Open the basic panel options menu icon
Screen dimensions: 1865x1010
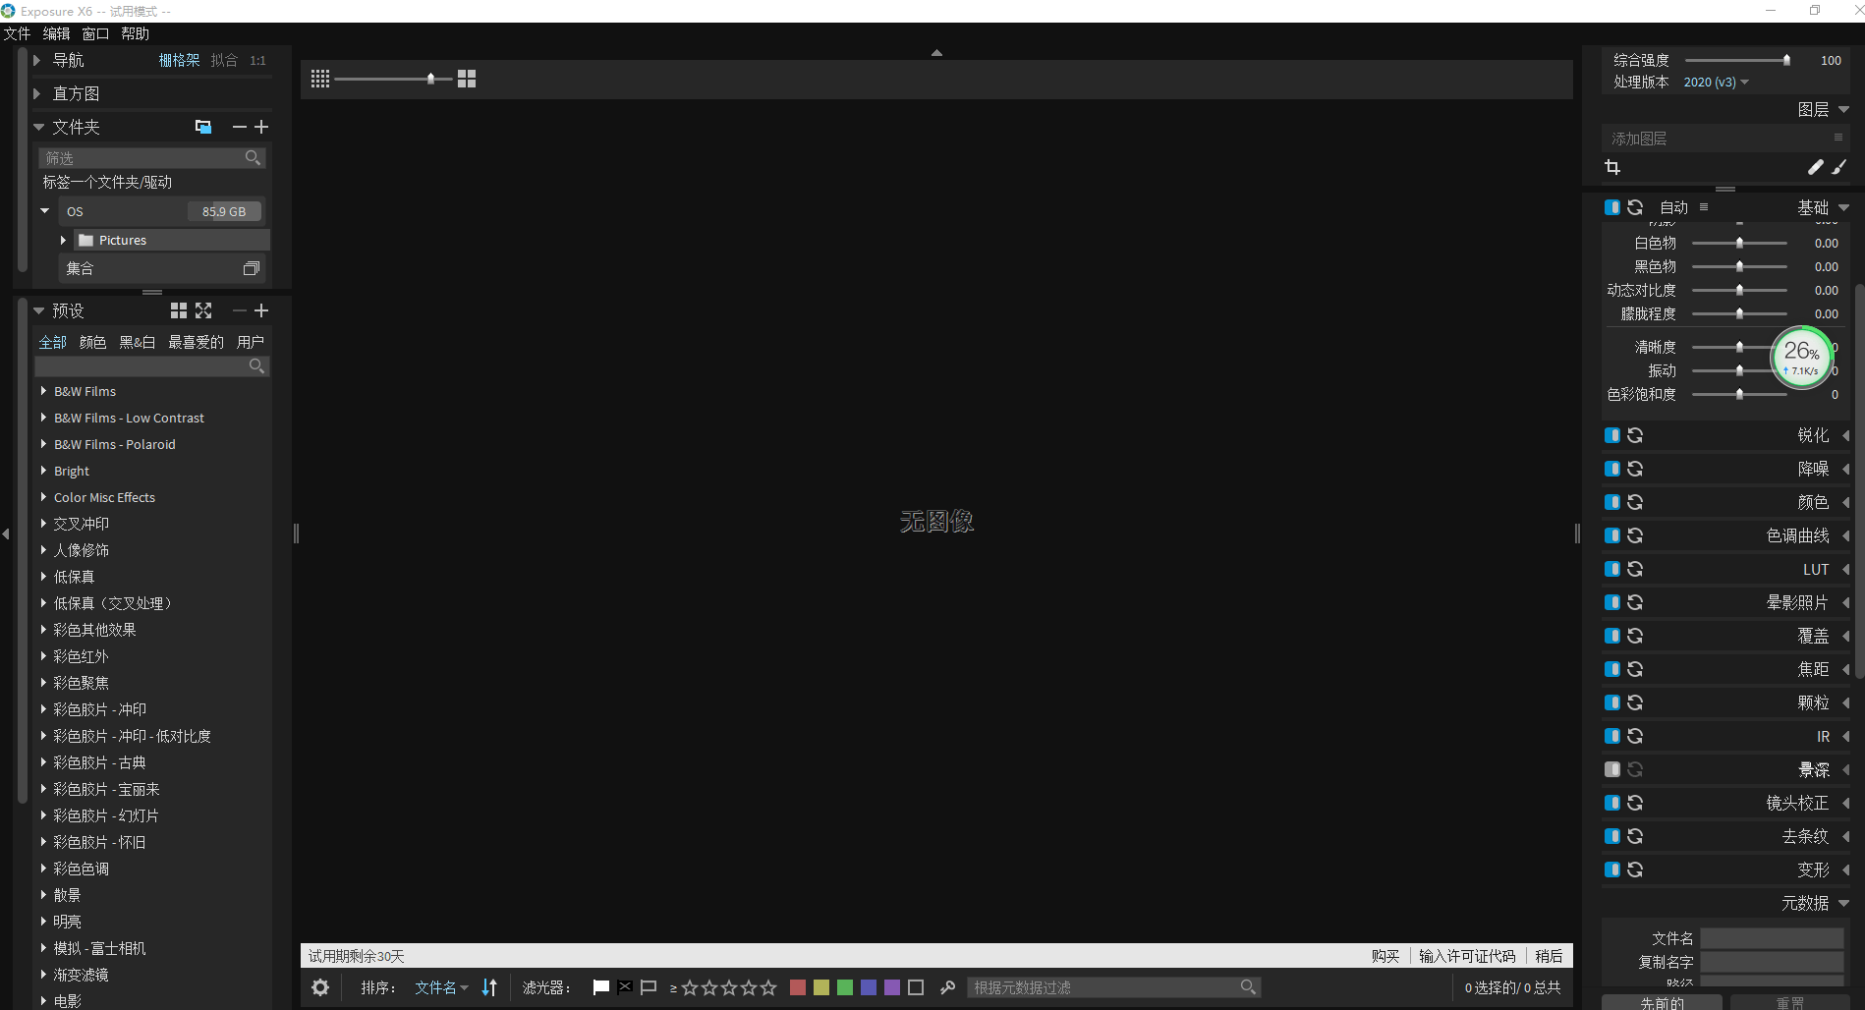(1704, 207)
